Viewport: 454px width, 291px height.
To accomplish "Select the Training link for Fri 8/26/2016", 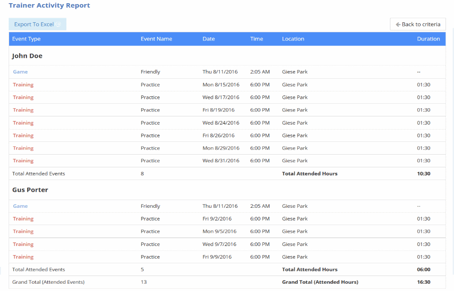I will pyautogui.click(x=23, y=135).
